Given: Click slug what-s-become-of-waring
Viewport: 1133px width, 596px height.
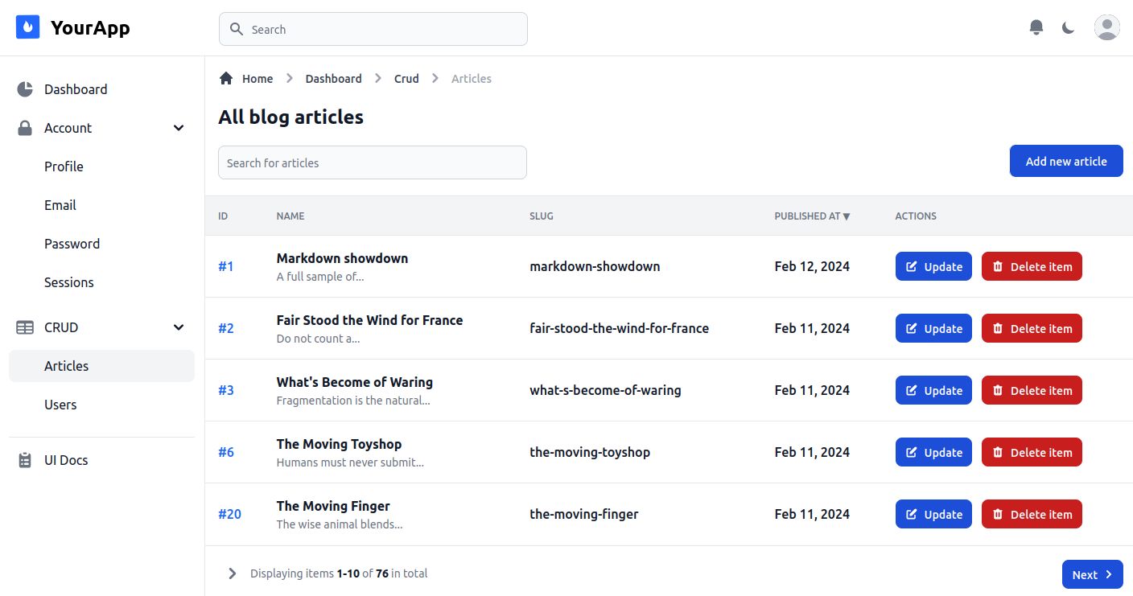Looking at the screenshot, I should (605, 390).
